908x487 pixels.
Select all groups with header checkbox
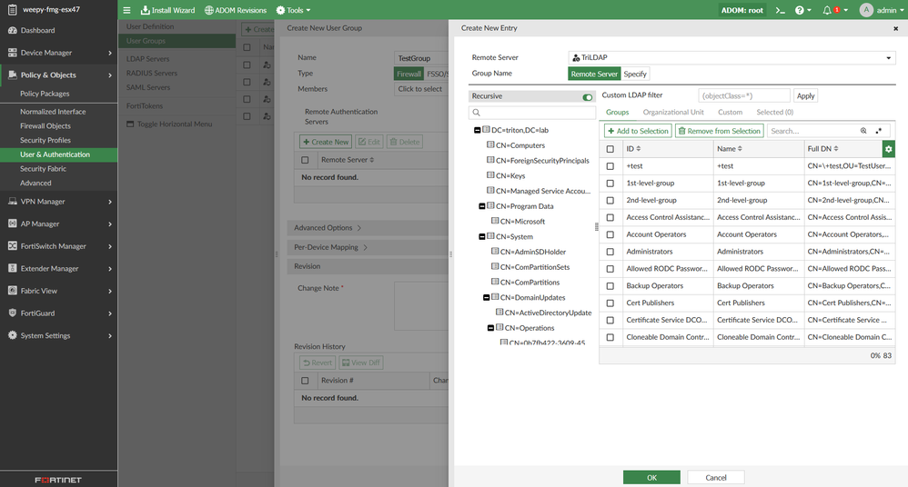point(610,149)
